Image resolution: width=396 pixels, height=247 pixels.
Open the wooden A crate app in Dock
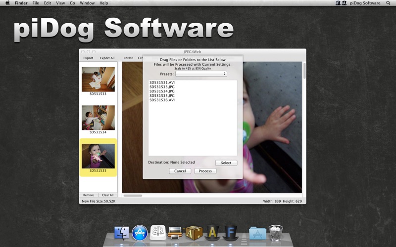click(x=194, y=232)
